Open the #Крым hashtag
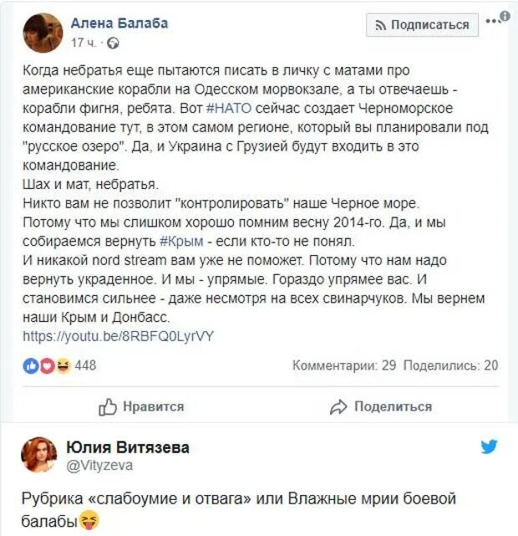 pos(181,242)
